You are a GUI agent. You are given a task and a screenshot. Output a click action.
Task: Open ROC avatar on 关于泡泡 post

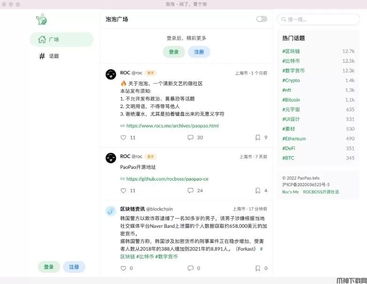click(x=111, y=74)
